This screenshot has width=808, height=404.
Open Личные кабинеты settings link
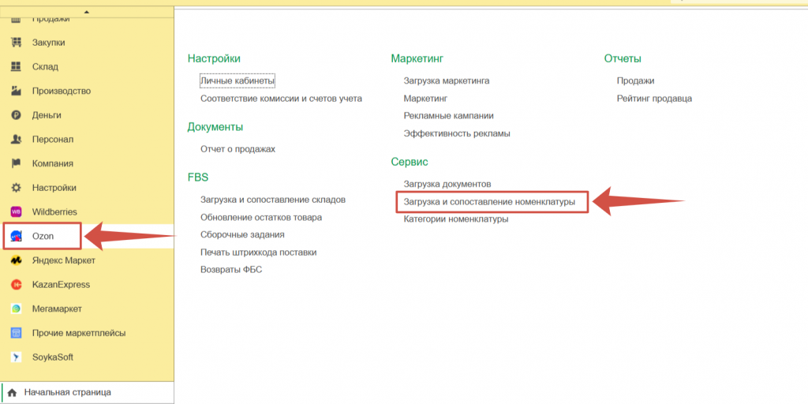pos(238,80)
